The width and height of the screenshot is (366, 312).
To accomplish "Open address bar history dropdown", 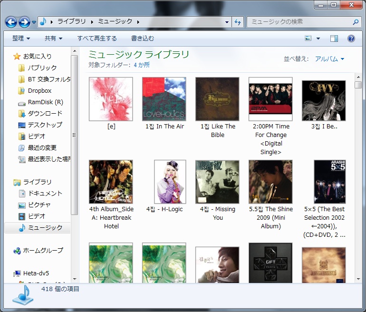I will (227, 22).
